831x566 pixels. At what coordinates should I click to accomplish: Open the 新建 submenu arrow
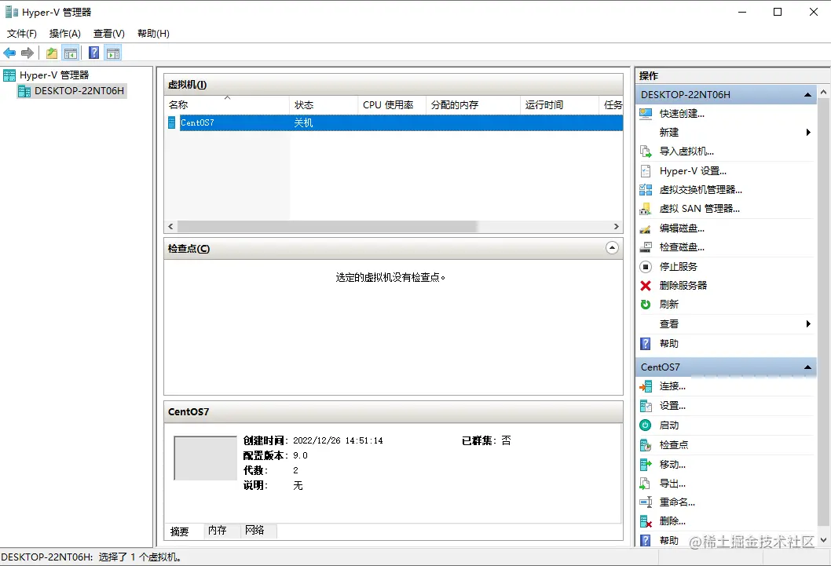click(x=808, y=133)
